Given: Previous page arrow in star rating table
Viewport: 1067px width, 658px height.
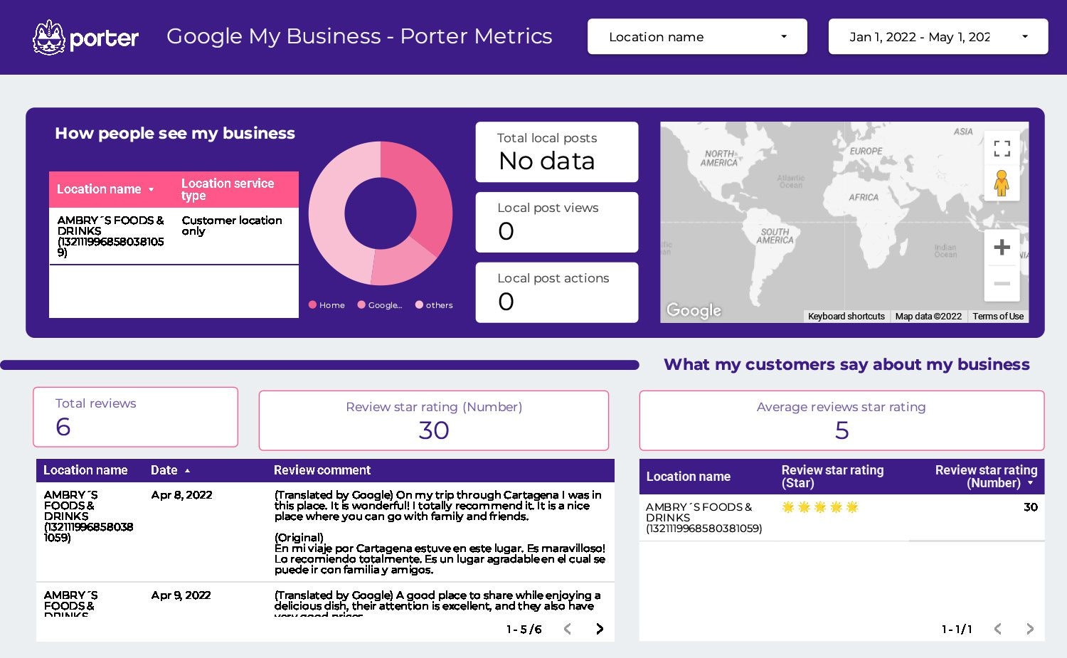Looking at the screenshot, I should tap(998, 629).
